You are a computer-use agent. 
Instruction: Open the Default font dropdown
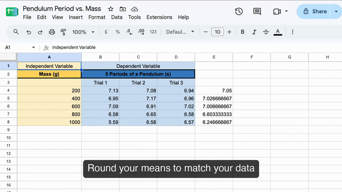[x=180, y=32]
